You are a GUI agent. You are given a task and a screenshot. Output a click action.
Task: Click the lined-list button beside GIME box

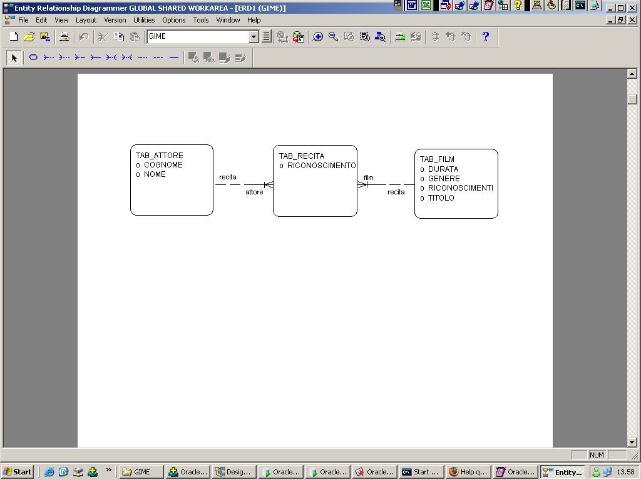point(267,37)
